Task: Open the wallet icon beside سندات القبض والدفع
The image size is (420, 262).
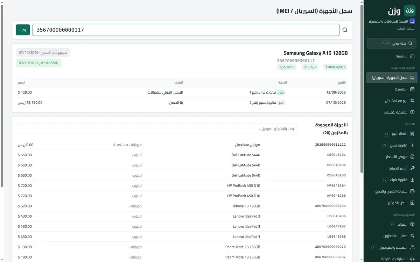Action: (x=412, y=191)
